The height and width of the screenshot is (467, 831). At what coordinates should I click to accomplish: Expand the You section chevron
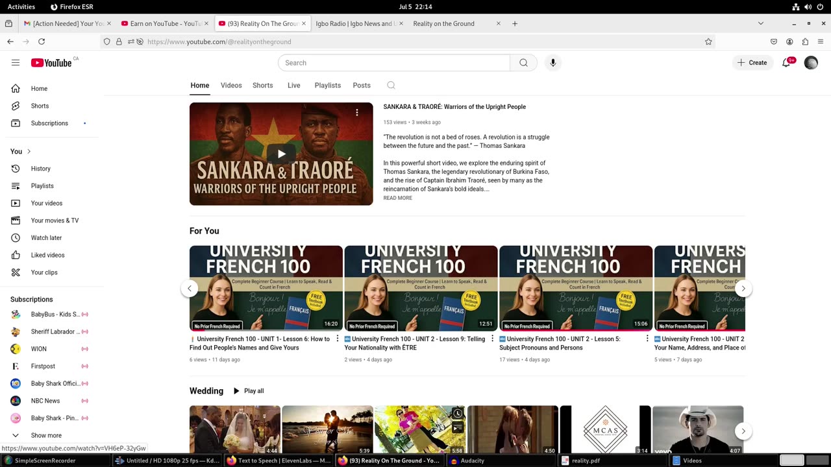(29, 152)
